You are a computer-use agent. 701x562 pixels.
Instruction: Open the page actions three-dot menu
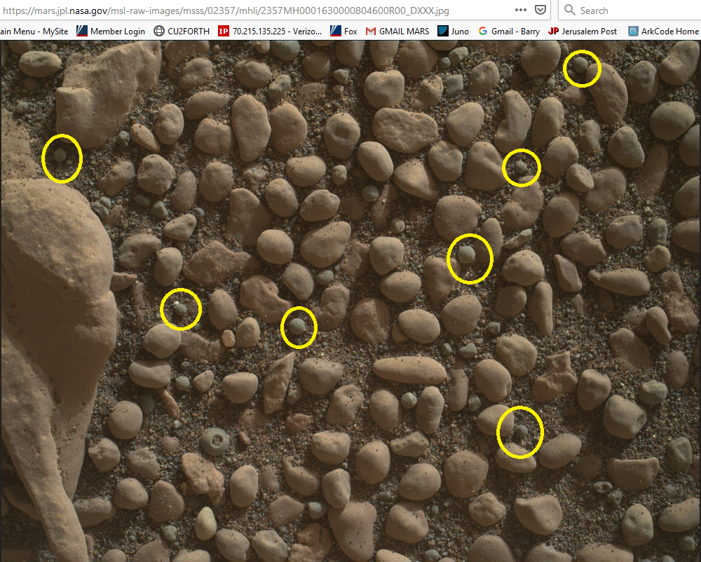tap(520, 10)
